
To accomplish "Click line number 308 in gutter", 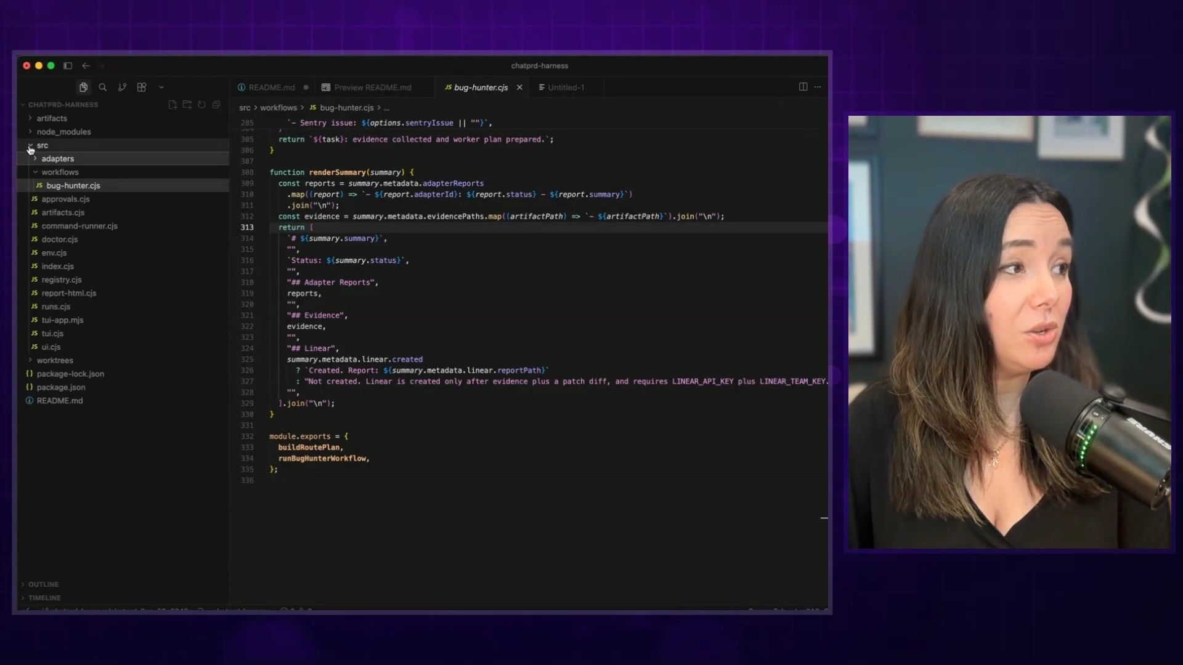I will pos(247,172).
